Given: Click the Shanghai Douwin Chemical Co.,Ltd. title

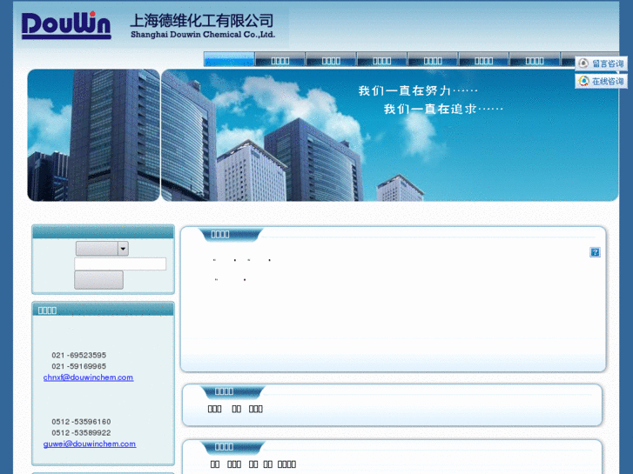Looking at the screenshot, I should point(203,35).
